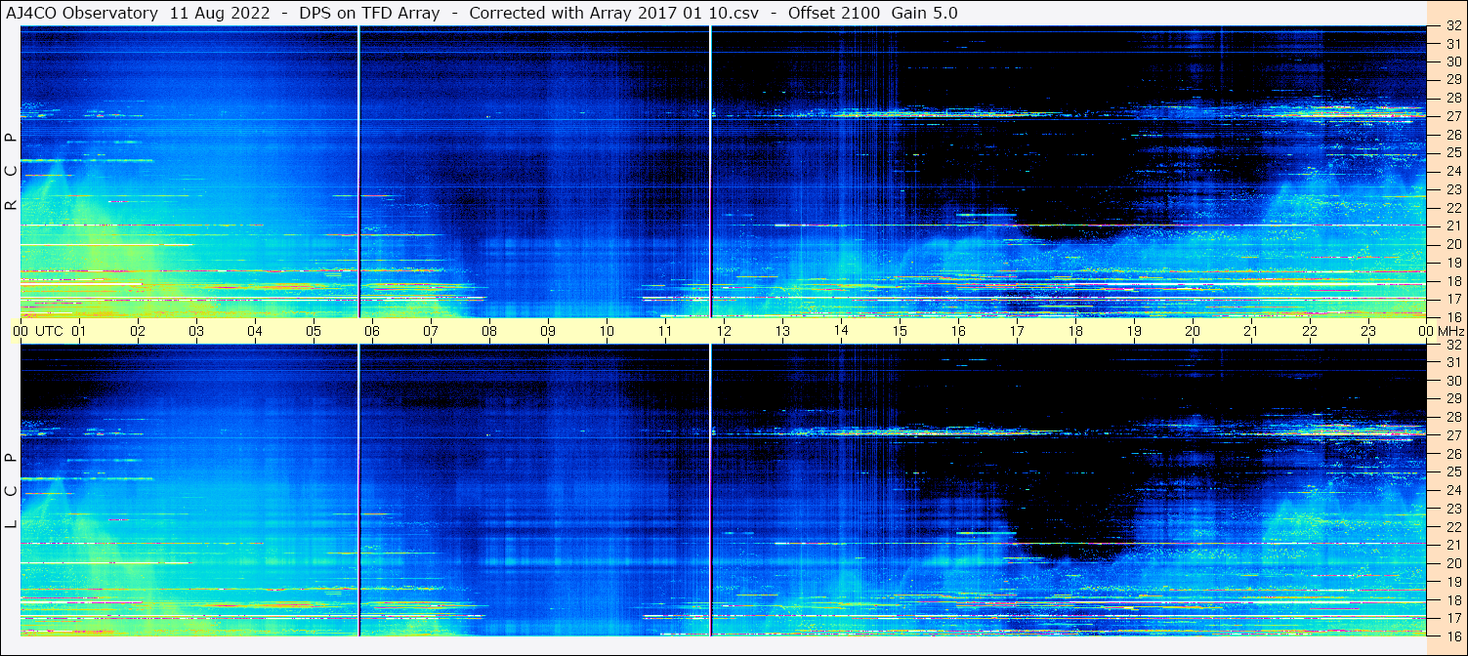Click the 32 MHz label of the upper panel
Image resolution: width=1468 pixels, height=656 pixels.
click(x=1452, y=27)
